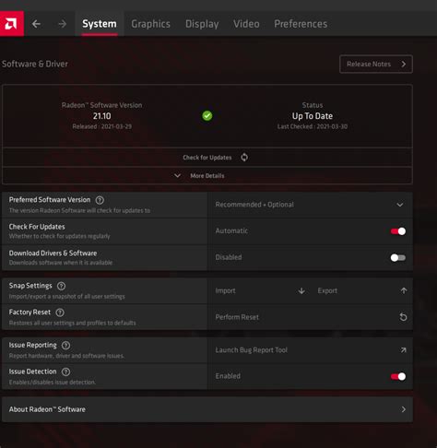The image size is (437, 448).
Task: Launch Bug Report Tool
Action: click(x=310, y=350)
